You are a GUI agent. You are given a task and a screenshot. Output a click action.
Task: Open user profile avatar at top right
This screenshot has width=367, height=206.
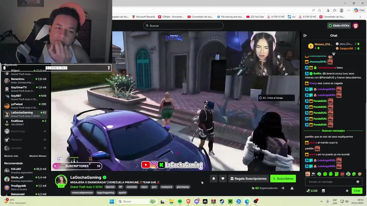coord(356,25)
